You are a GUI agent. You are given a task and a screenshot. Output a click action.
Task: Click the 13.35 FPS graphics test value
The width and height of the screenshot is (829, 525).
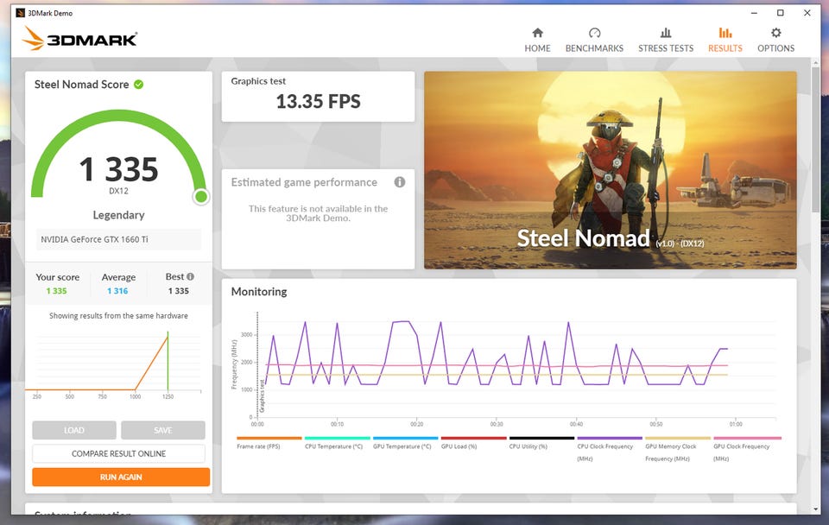319,102
